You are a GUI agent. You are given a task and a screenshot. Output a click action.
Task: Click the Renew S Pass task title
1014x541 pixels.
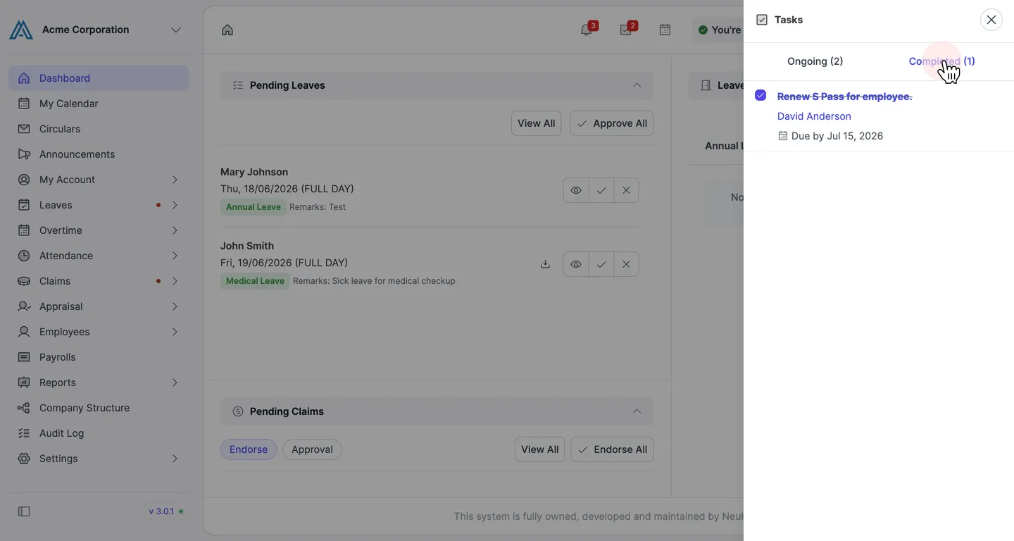point(844,97)
